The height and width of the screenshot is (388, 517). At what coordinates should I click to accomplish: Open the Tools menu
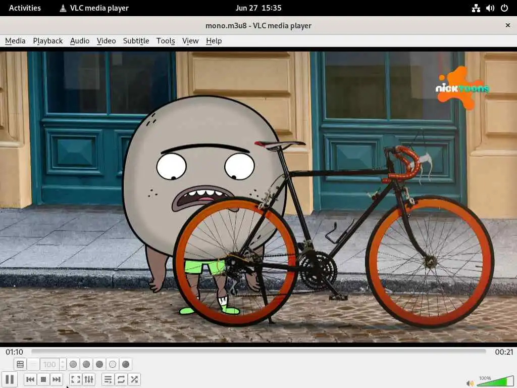pos(166,41)
